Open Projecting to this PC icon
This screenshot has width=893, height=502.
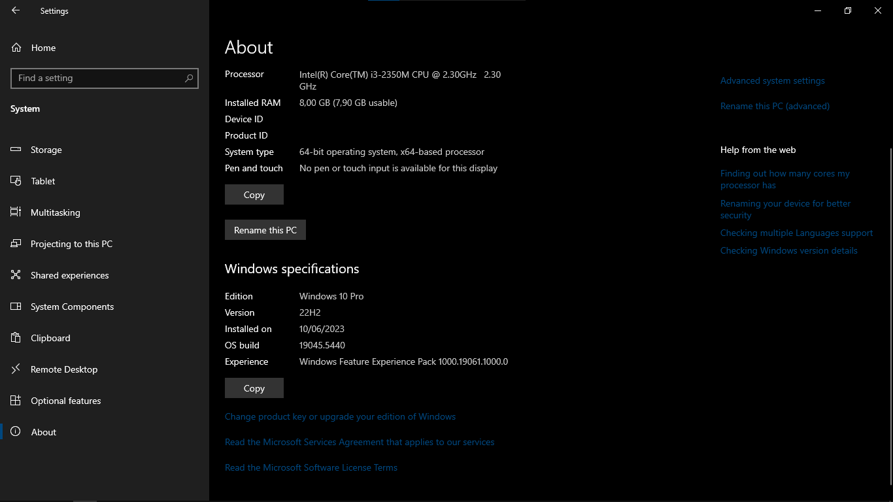point(16,244)
